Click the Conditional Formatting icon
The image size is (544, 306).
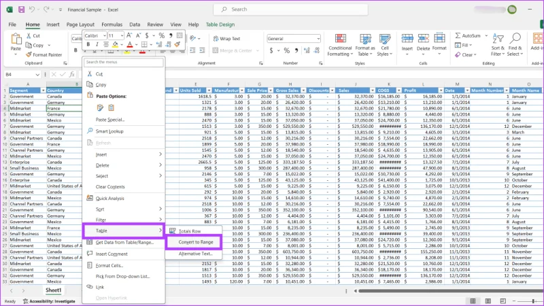[x=341, y=39]
